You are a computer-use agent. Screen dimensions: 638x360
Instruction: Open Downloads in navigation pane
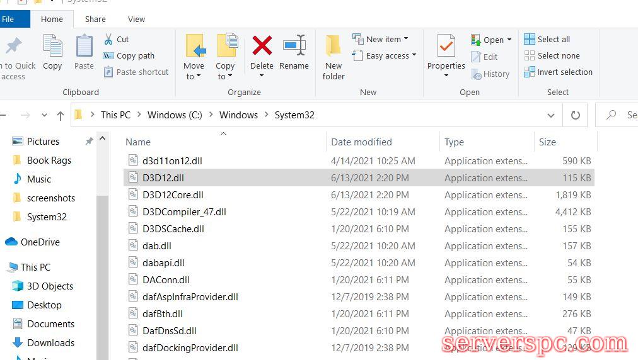pos(50,343)
